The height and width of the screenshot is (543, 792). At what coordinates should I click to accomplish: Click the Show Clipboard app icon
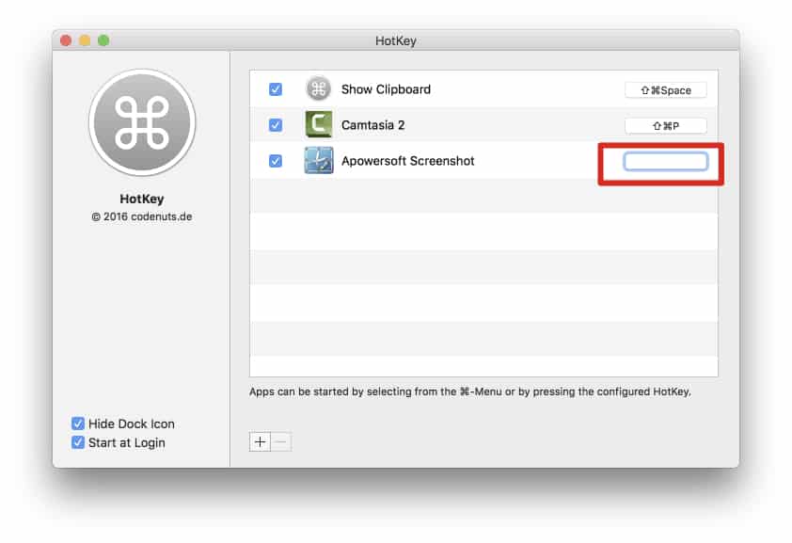[x=318, y=88]
